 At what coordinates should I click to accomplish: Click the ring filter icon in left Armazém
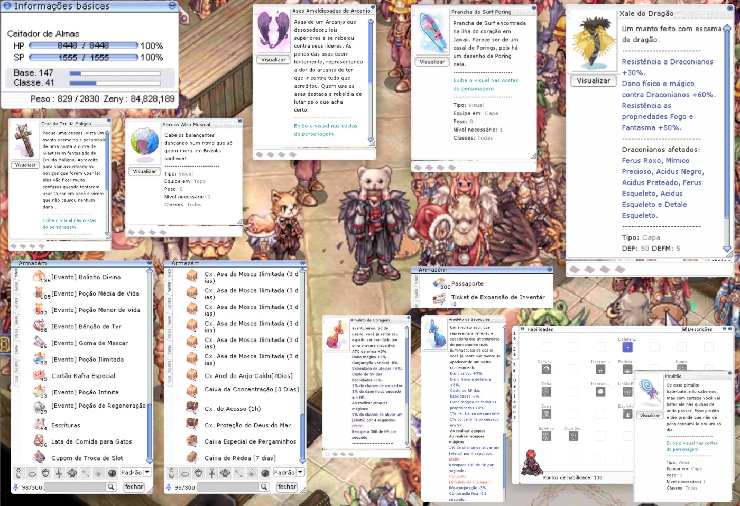(32, 473)
